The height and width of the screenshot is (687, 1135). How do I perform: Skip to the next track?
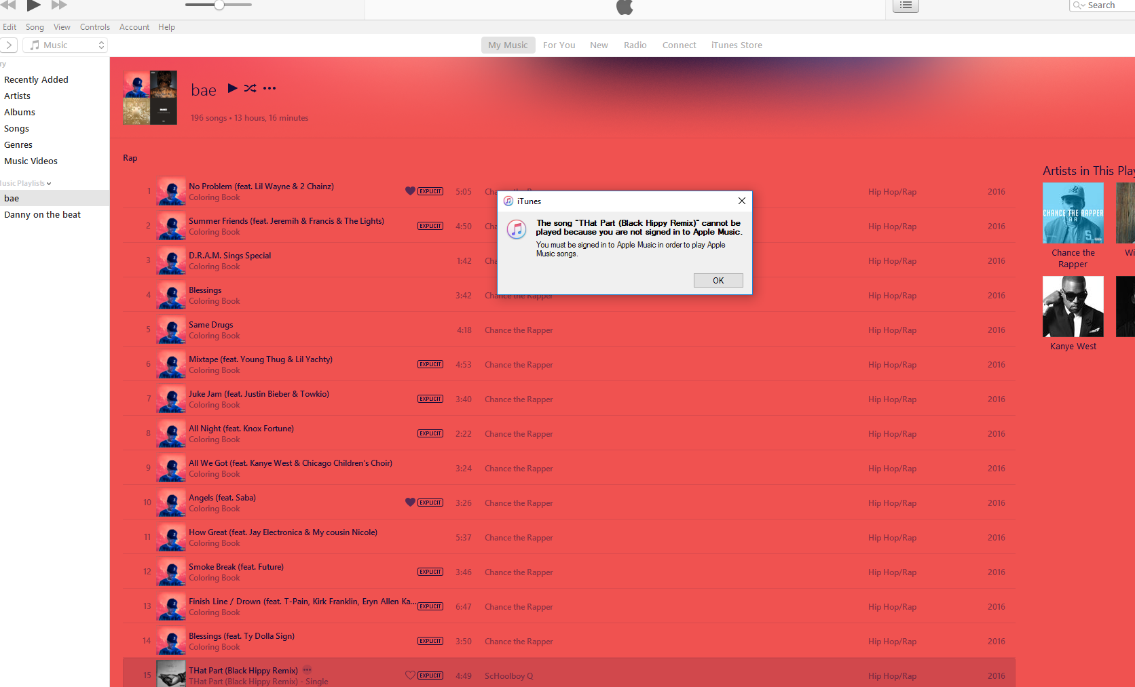[60, 5]
